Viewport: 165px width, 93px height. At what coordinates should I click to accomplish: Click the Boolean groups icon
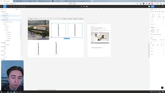point(87,6)
